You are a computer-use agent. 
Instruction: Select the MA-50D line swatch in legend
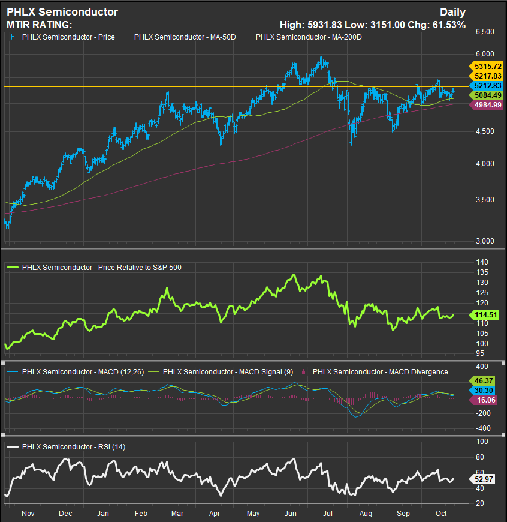coord(125,37)
